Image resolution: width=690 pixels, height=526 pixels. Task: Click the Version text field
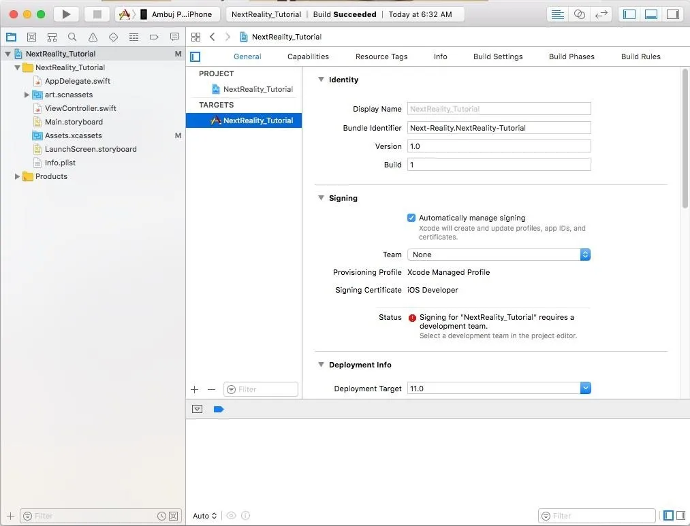click(499, 146)
